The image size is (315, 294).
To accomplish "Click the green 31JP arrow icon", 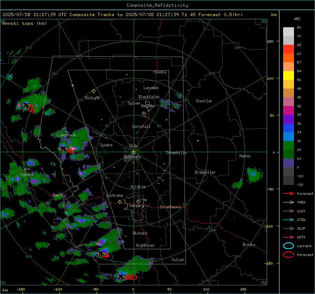I will tap(288, 228).
